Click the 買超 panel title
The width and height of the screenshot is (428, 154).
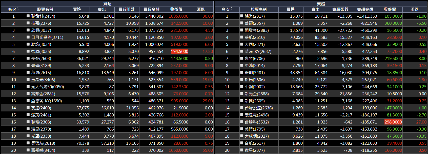[107, 4]
